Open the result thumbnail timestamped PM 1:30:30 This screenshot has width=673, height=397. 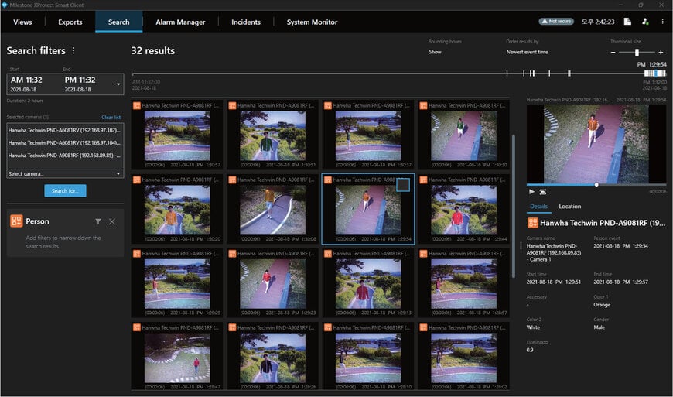464,135
